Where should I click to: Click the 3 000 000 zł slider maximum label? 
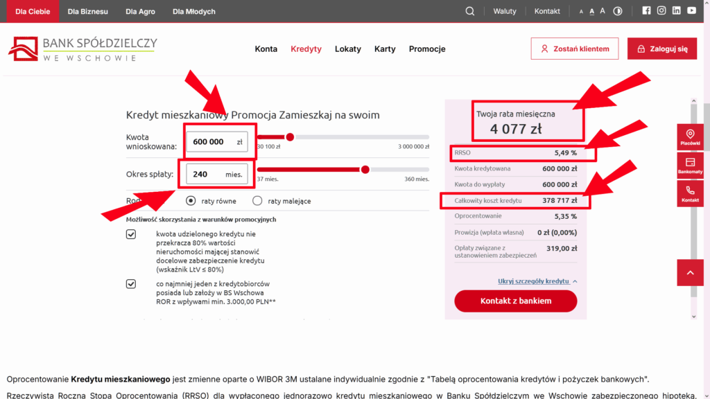click(x=413, y=147)
